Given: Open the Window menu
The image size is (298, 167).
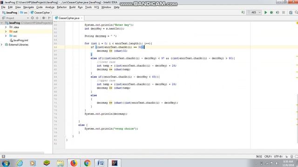Looking at the screenshot, I should 106,7.
